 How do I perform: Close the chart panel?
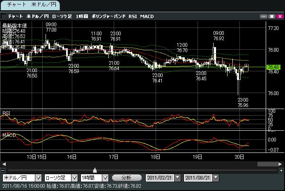(279, 16)
